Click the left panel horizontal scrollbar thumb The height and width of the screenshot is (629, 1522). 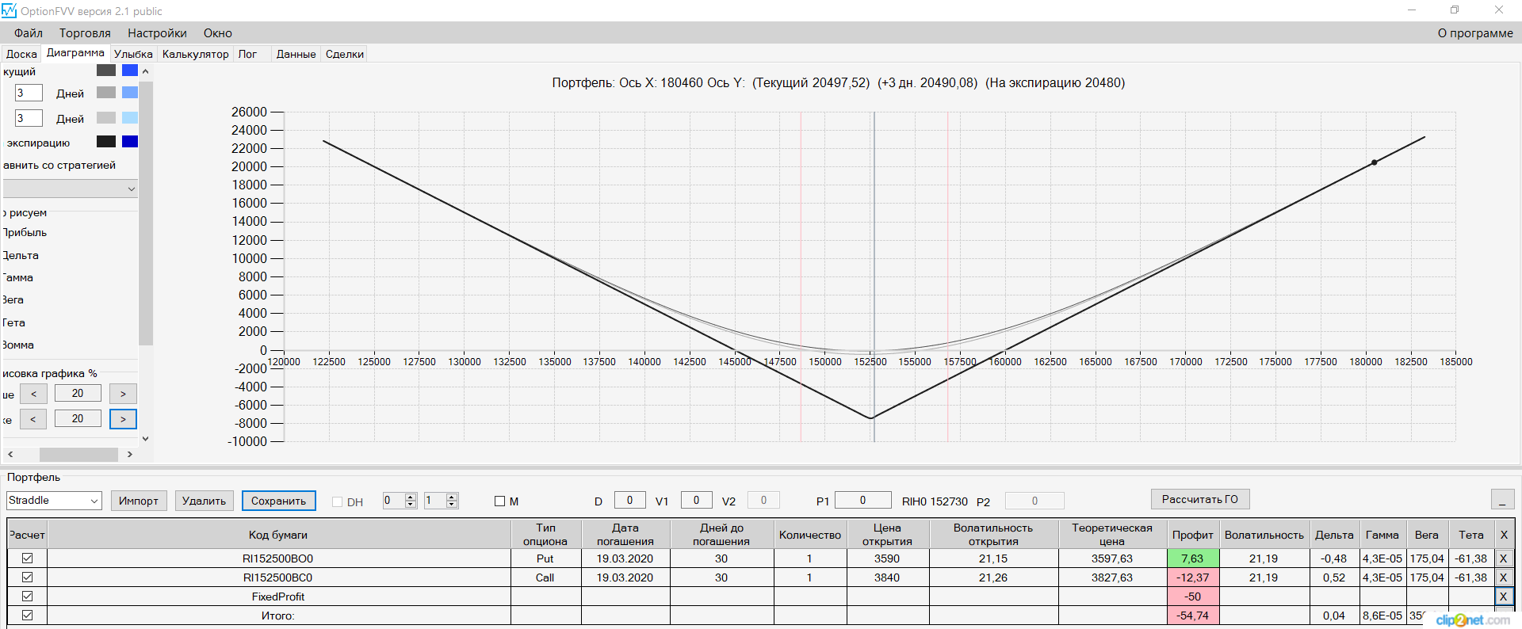click(x=78, y=455)
